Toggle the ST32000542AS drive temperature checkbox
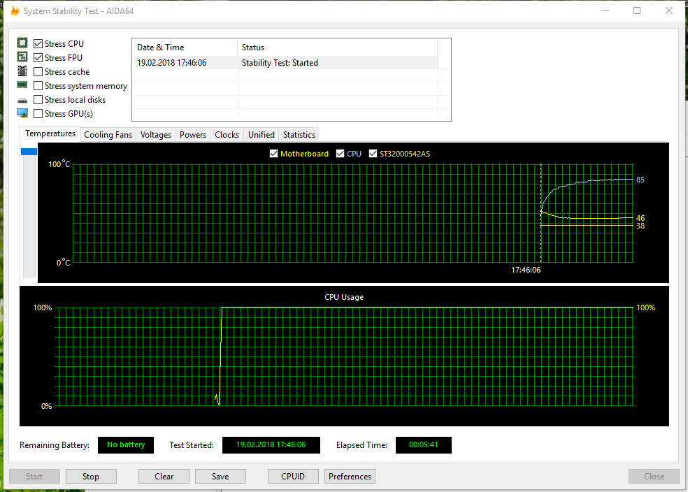This screenshot has width=688, height=492. click(x=373, y=154)
